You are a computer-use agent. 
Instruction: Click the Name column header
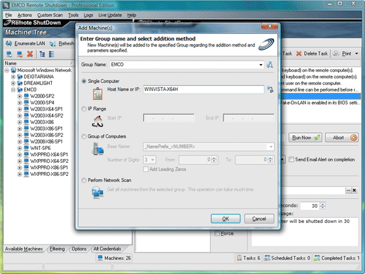coord(39,63)
